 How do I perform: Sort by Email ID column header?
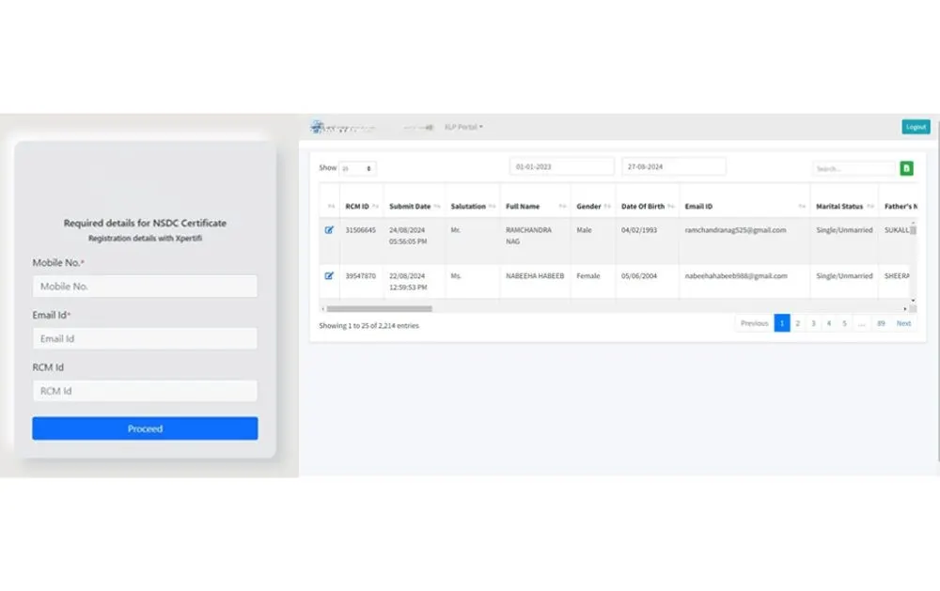pyautogui.click(x=744, y=206)
